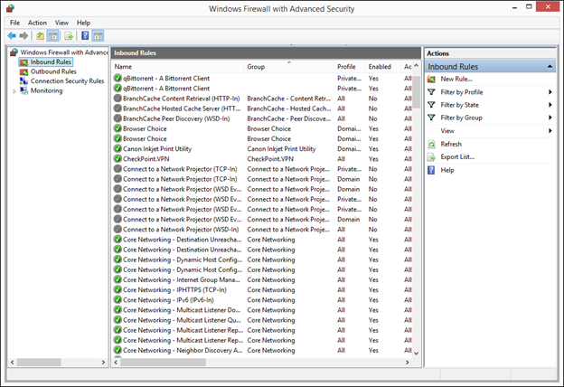
Task: Select Connect to a Network Projector (WSD-In) rule
Action: pos(262,230)
